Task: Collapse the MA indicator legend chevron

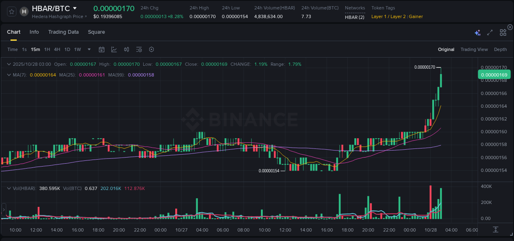Action: (x=9, y=75)
